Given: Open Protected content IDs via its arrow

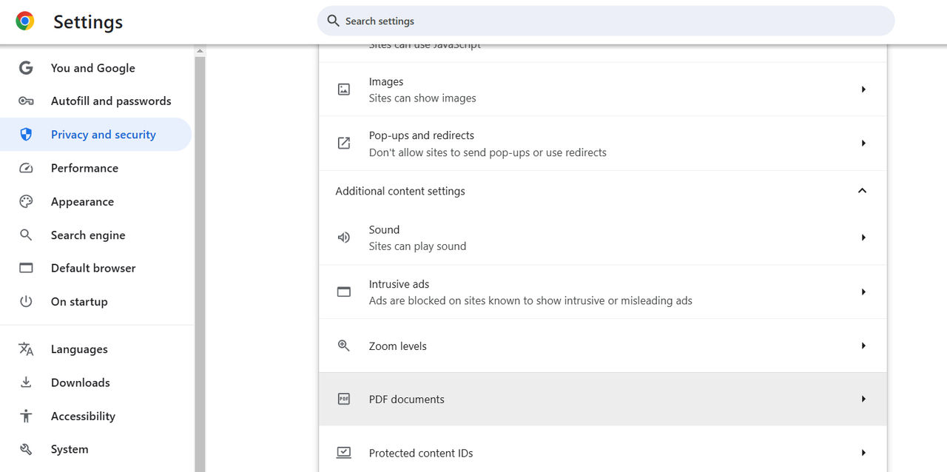Looking at the screenshot, I should tap(863, 453).
